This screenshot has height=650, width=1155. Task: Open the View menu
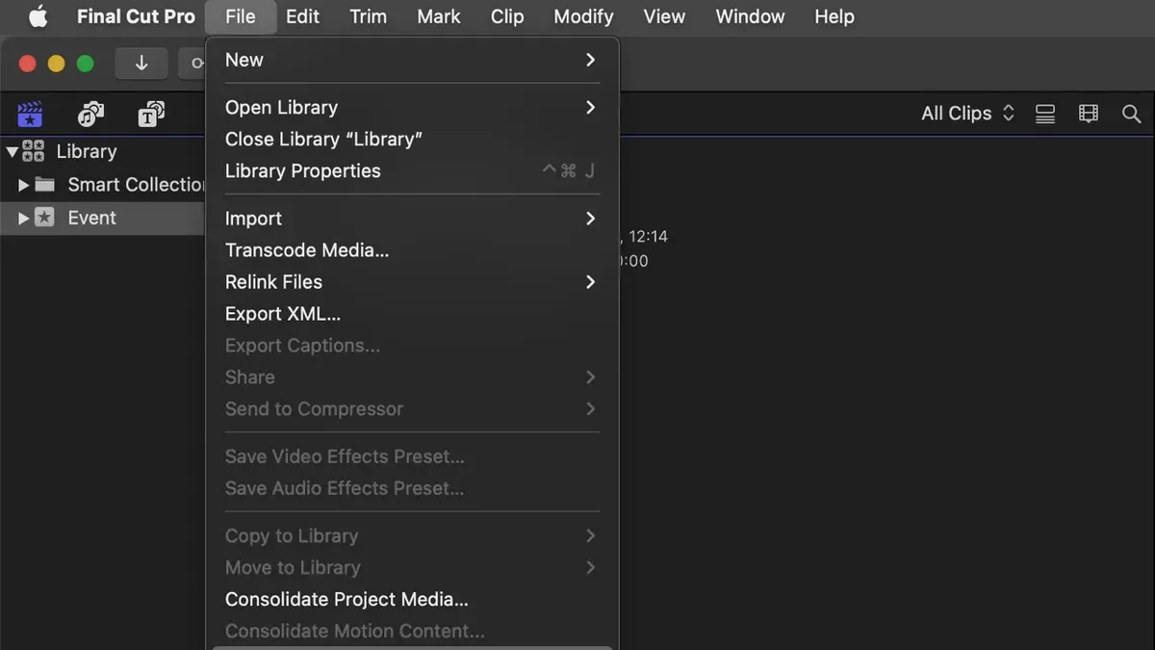[664, 16]
